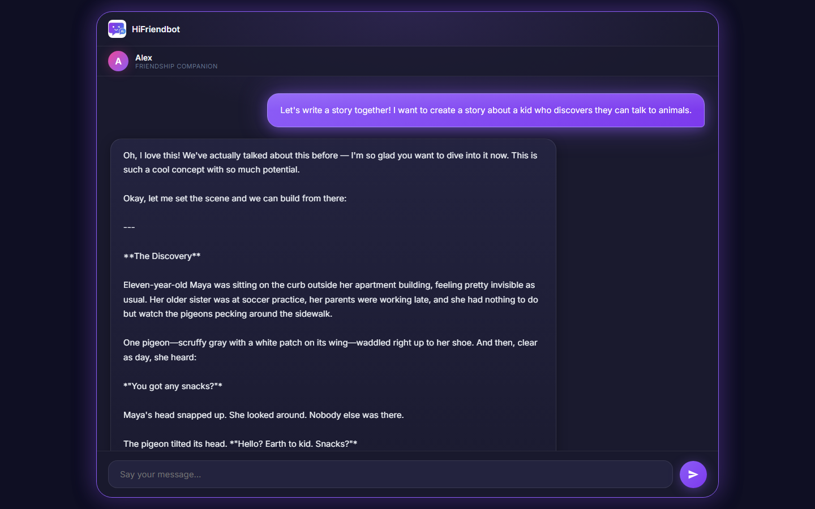Select the Alex companion name
Viewport: 815px width, 509px height.
tap(144, 58)
